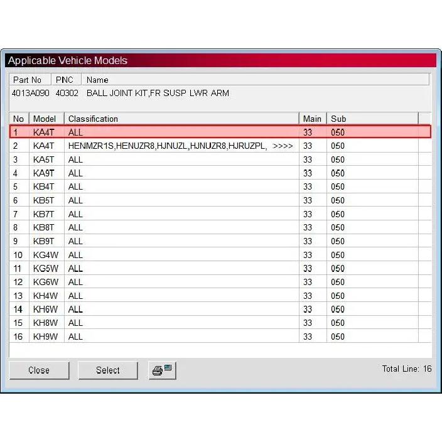This screenshot has height=442, width=442.
Task: Click the Part No header label
Action: (28, 80)
